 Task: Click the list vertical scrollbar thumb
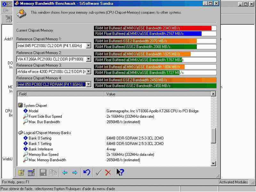pyautogui.click(x=213, y=136)
